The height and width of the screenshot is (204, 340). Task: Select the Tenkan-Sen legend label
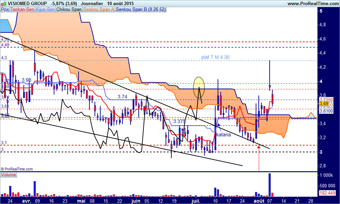point(22,9)
